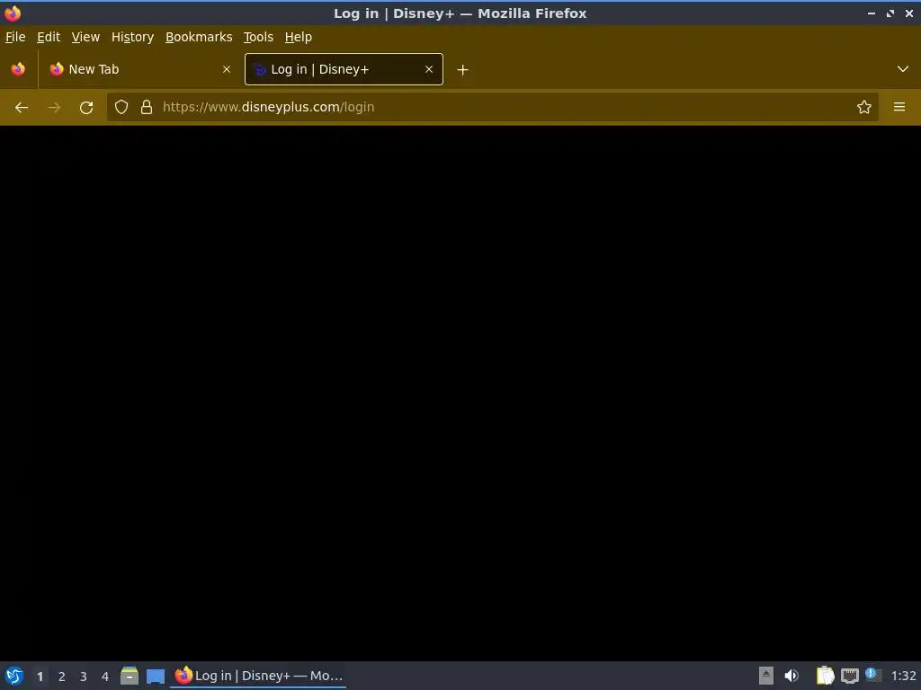Click the network connection tray icon
The width and height of the screenshot is (921, 690).
pos(849,676)
